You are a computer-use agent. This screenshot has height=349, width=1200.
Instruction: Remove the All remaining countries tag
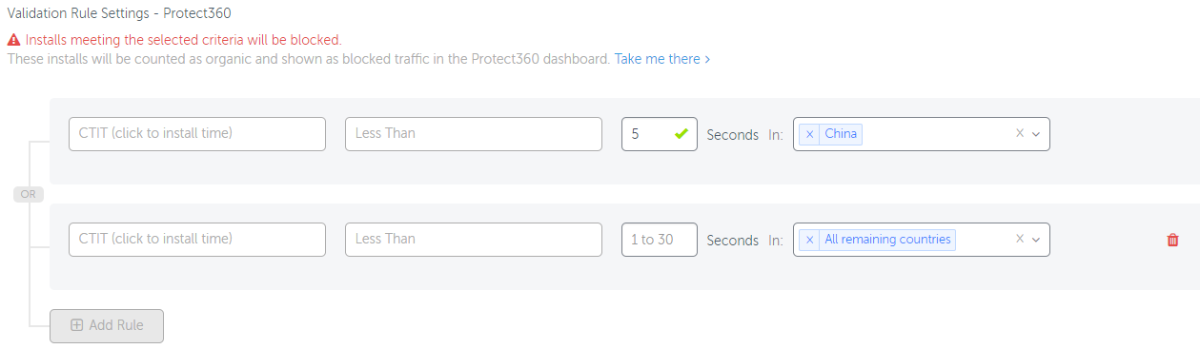tap(809, 240)
